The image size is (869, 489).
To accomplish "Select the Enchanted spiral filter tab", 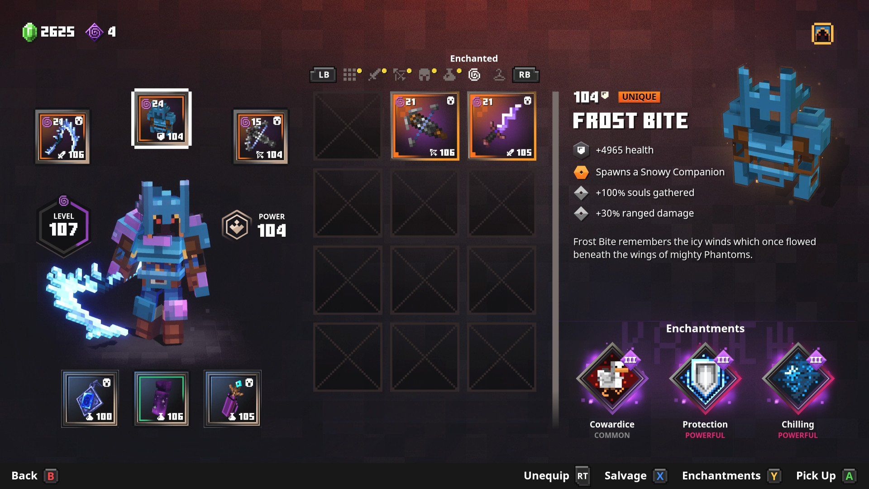I will point(474,75).
